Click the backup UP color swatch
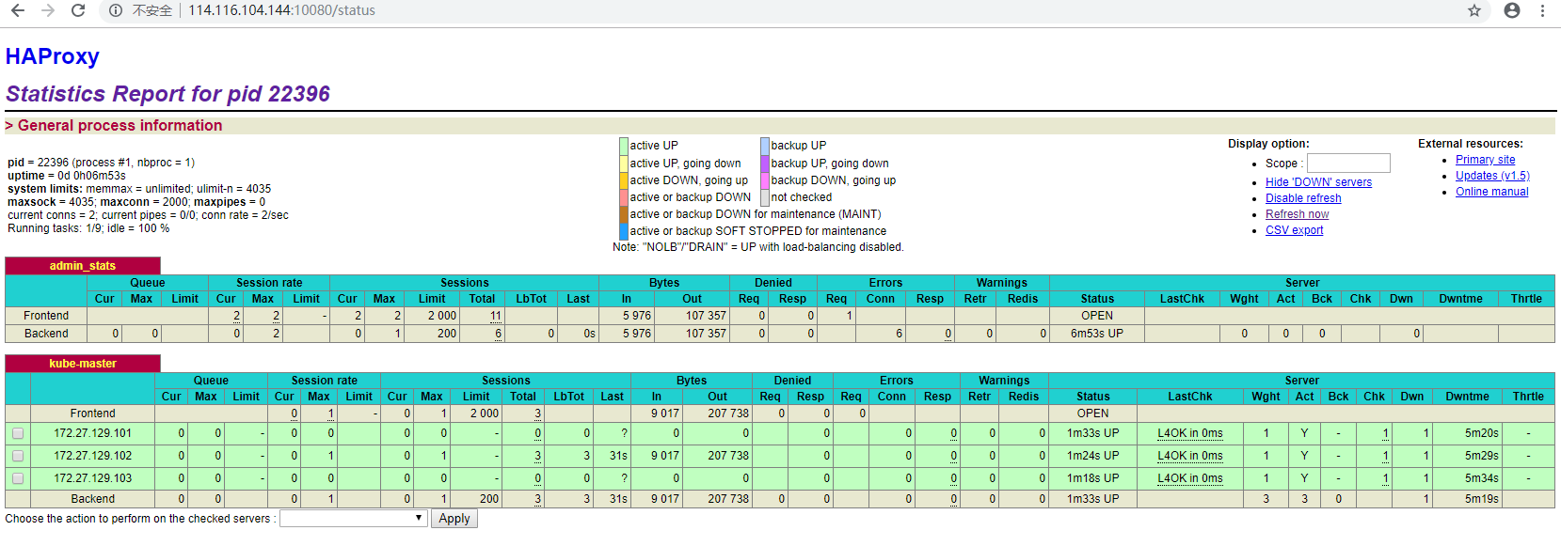The height and width of the screenshot is (546, 1561). click(765, 146)
